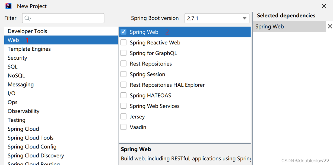Click inside the Filter search field
Image resolution: width=333 pixels, height=165 pixels.
pos(62,18)
